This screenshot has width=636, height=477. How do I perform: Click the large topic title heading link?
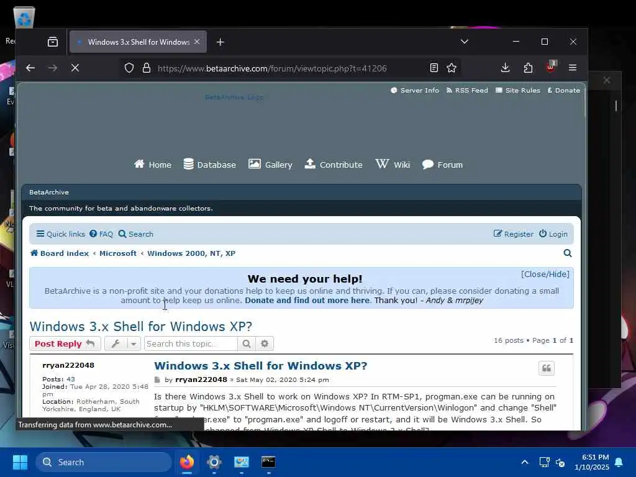141,327
